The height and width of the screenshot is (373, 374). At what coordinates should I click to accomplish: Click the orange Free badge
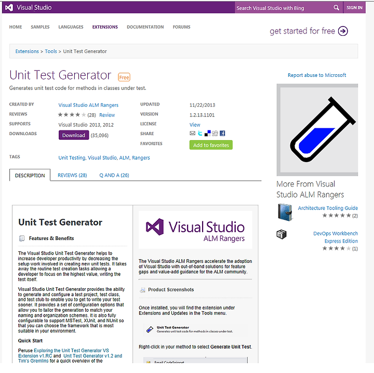coord(124,77)
